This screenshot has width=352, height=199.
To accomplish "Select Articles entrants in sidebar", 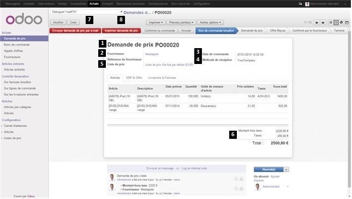I will [14, 70].
